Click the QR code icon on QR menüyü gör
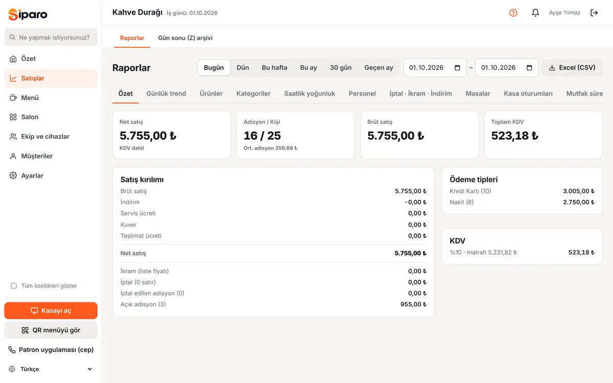613x383 pixels. (25, 330)
